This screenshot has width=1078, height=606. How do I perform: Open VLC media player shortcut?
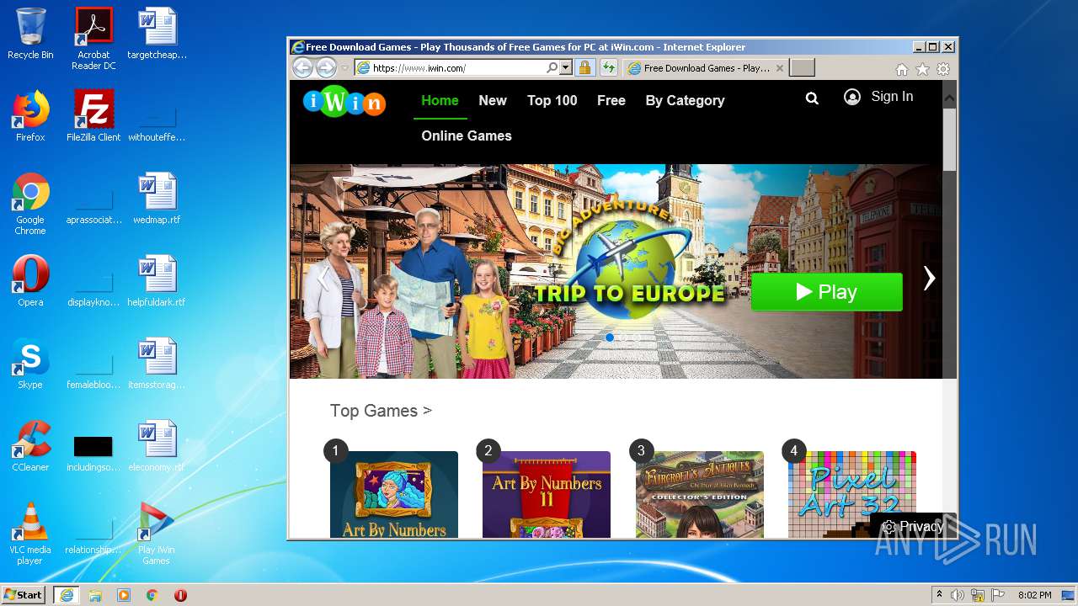pos(30,534)
